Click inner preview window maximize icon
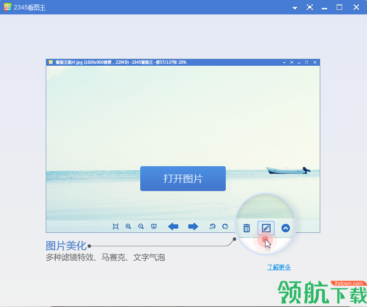367x307 pixels. click(x=306, y=62)
